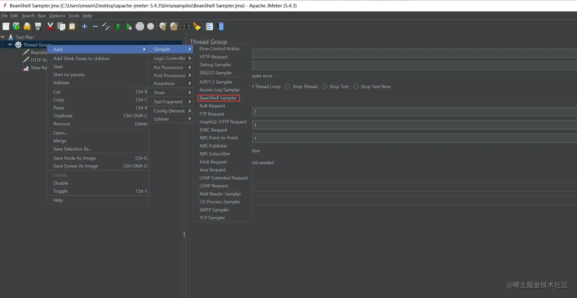Select the Thread Group gear icon
577x298 pixels.
click(18, 45)
